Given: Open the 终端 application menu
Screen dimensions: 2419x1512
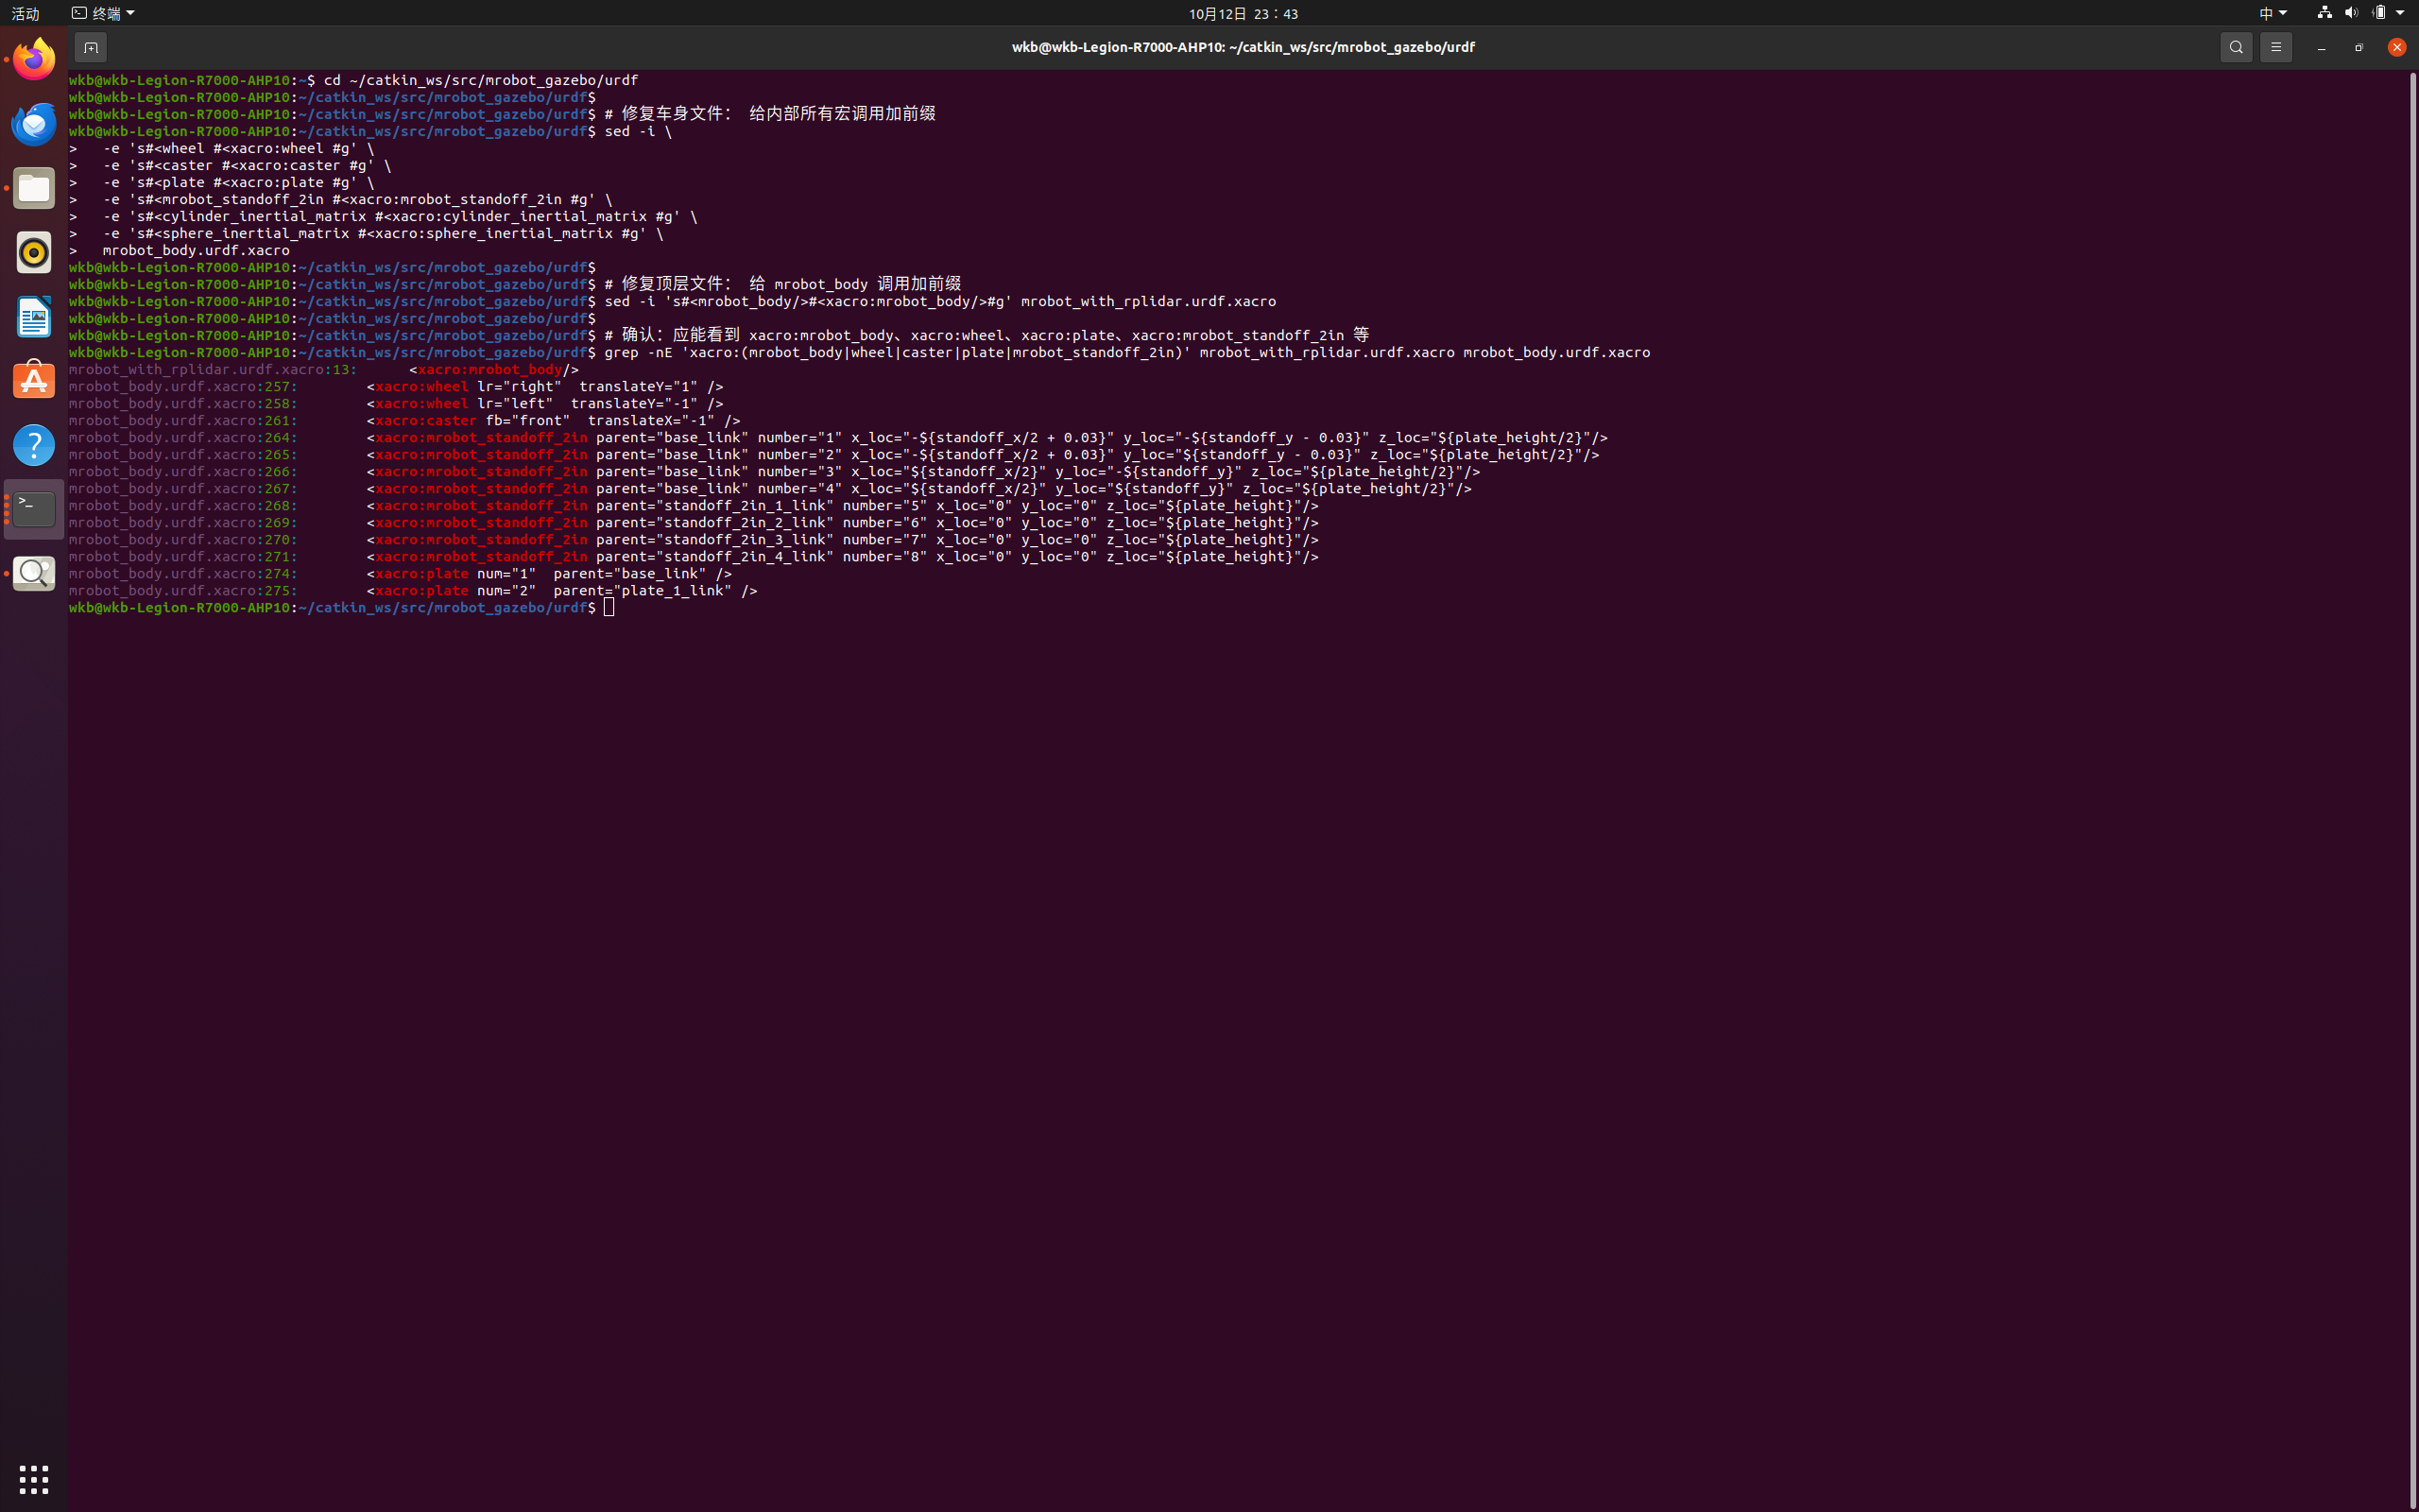Looking at the screenshot, I should click(103, 13).
